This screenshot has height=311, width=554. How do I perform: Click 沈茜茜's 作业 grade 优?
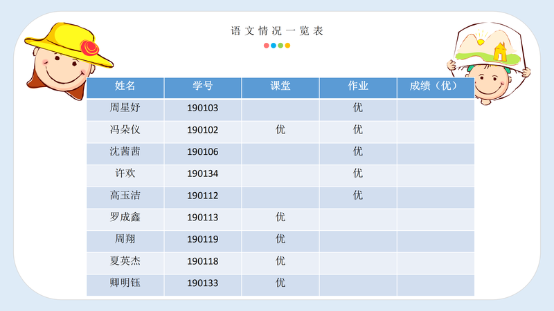(x=358, y=151)
